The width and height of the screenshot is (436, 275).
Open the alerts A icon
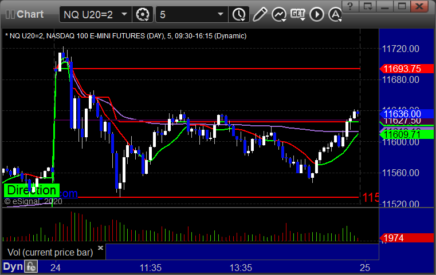point(335,14)
